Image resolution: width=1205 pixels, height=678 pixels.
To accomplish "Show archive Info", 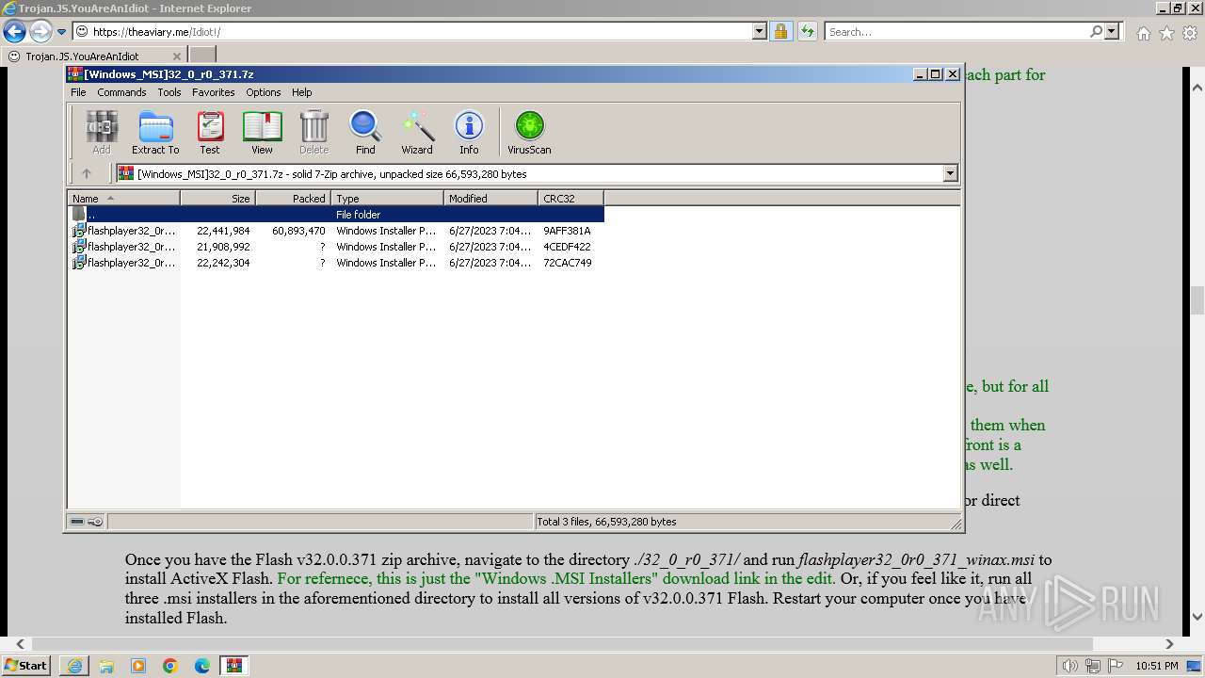I will tap(469, 132).
